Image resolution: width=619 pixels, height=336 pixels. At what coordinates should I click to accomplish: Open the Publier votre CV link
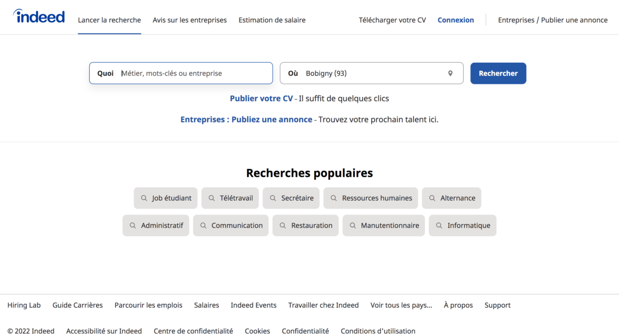tap(261, 98)
